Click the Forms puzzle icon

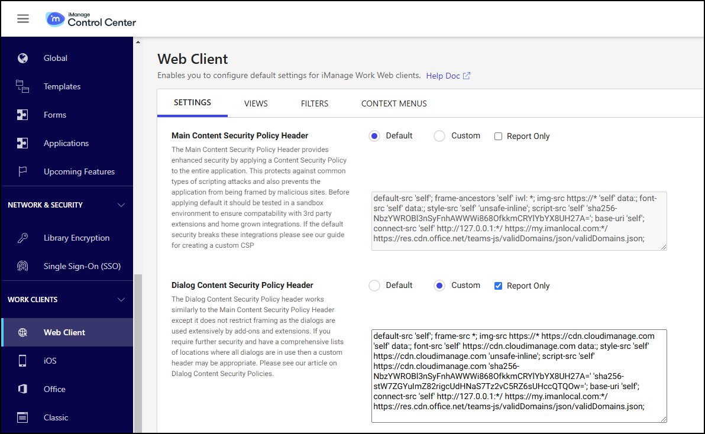(22, 115)
